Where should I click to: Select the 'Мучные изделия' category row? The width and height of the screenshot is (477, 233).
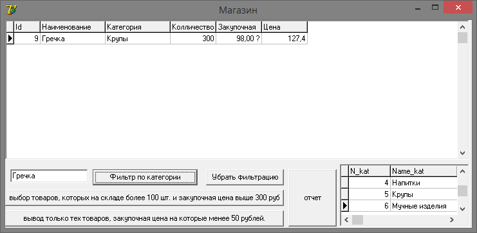pos(424,206)
